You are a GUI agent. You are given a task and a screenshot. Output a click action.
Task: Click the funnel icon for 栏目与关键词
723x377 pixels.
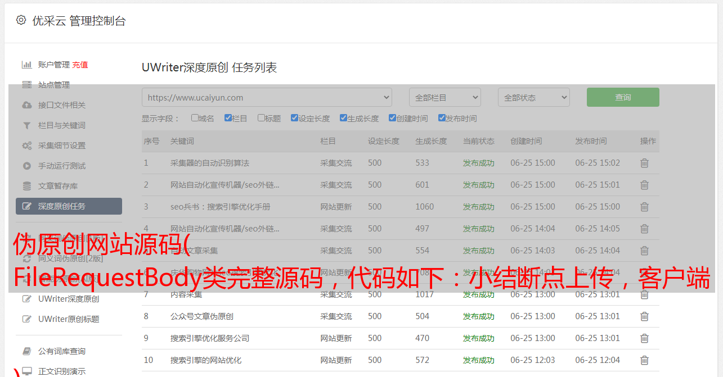coord(26,125)
